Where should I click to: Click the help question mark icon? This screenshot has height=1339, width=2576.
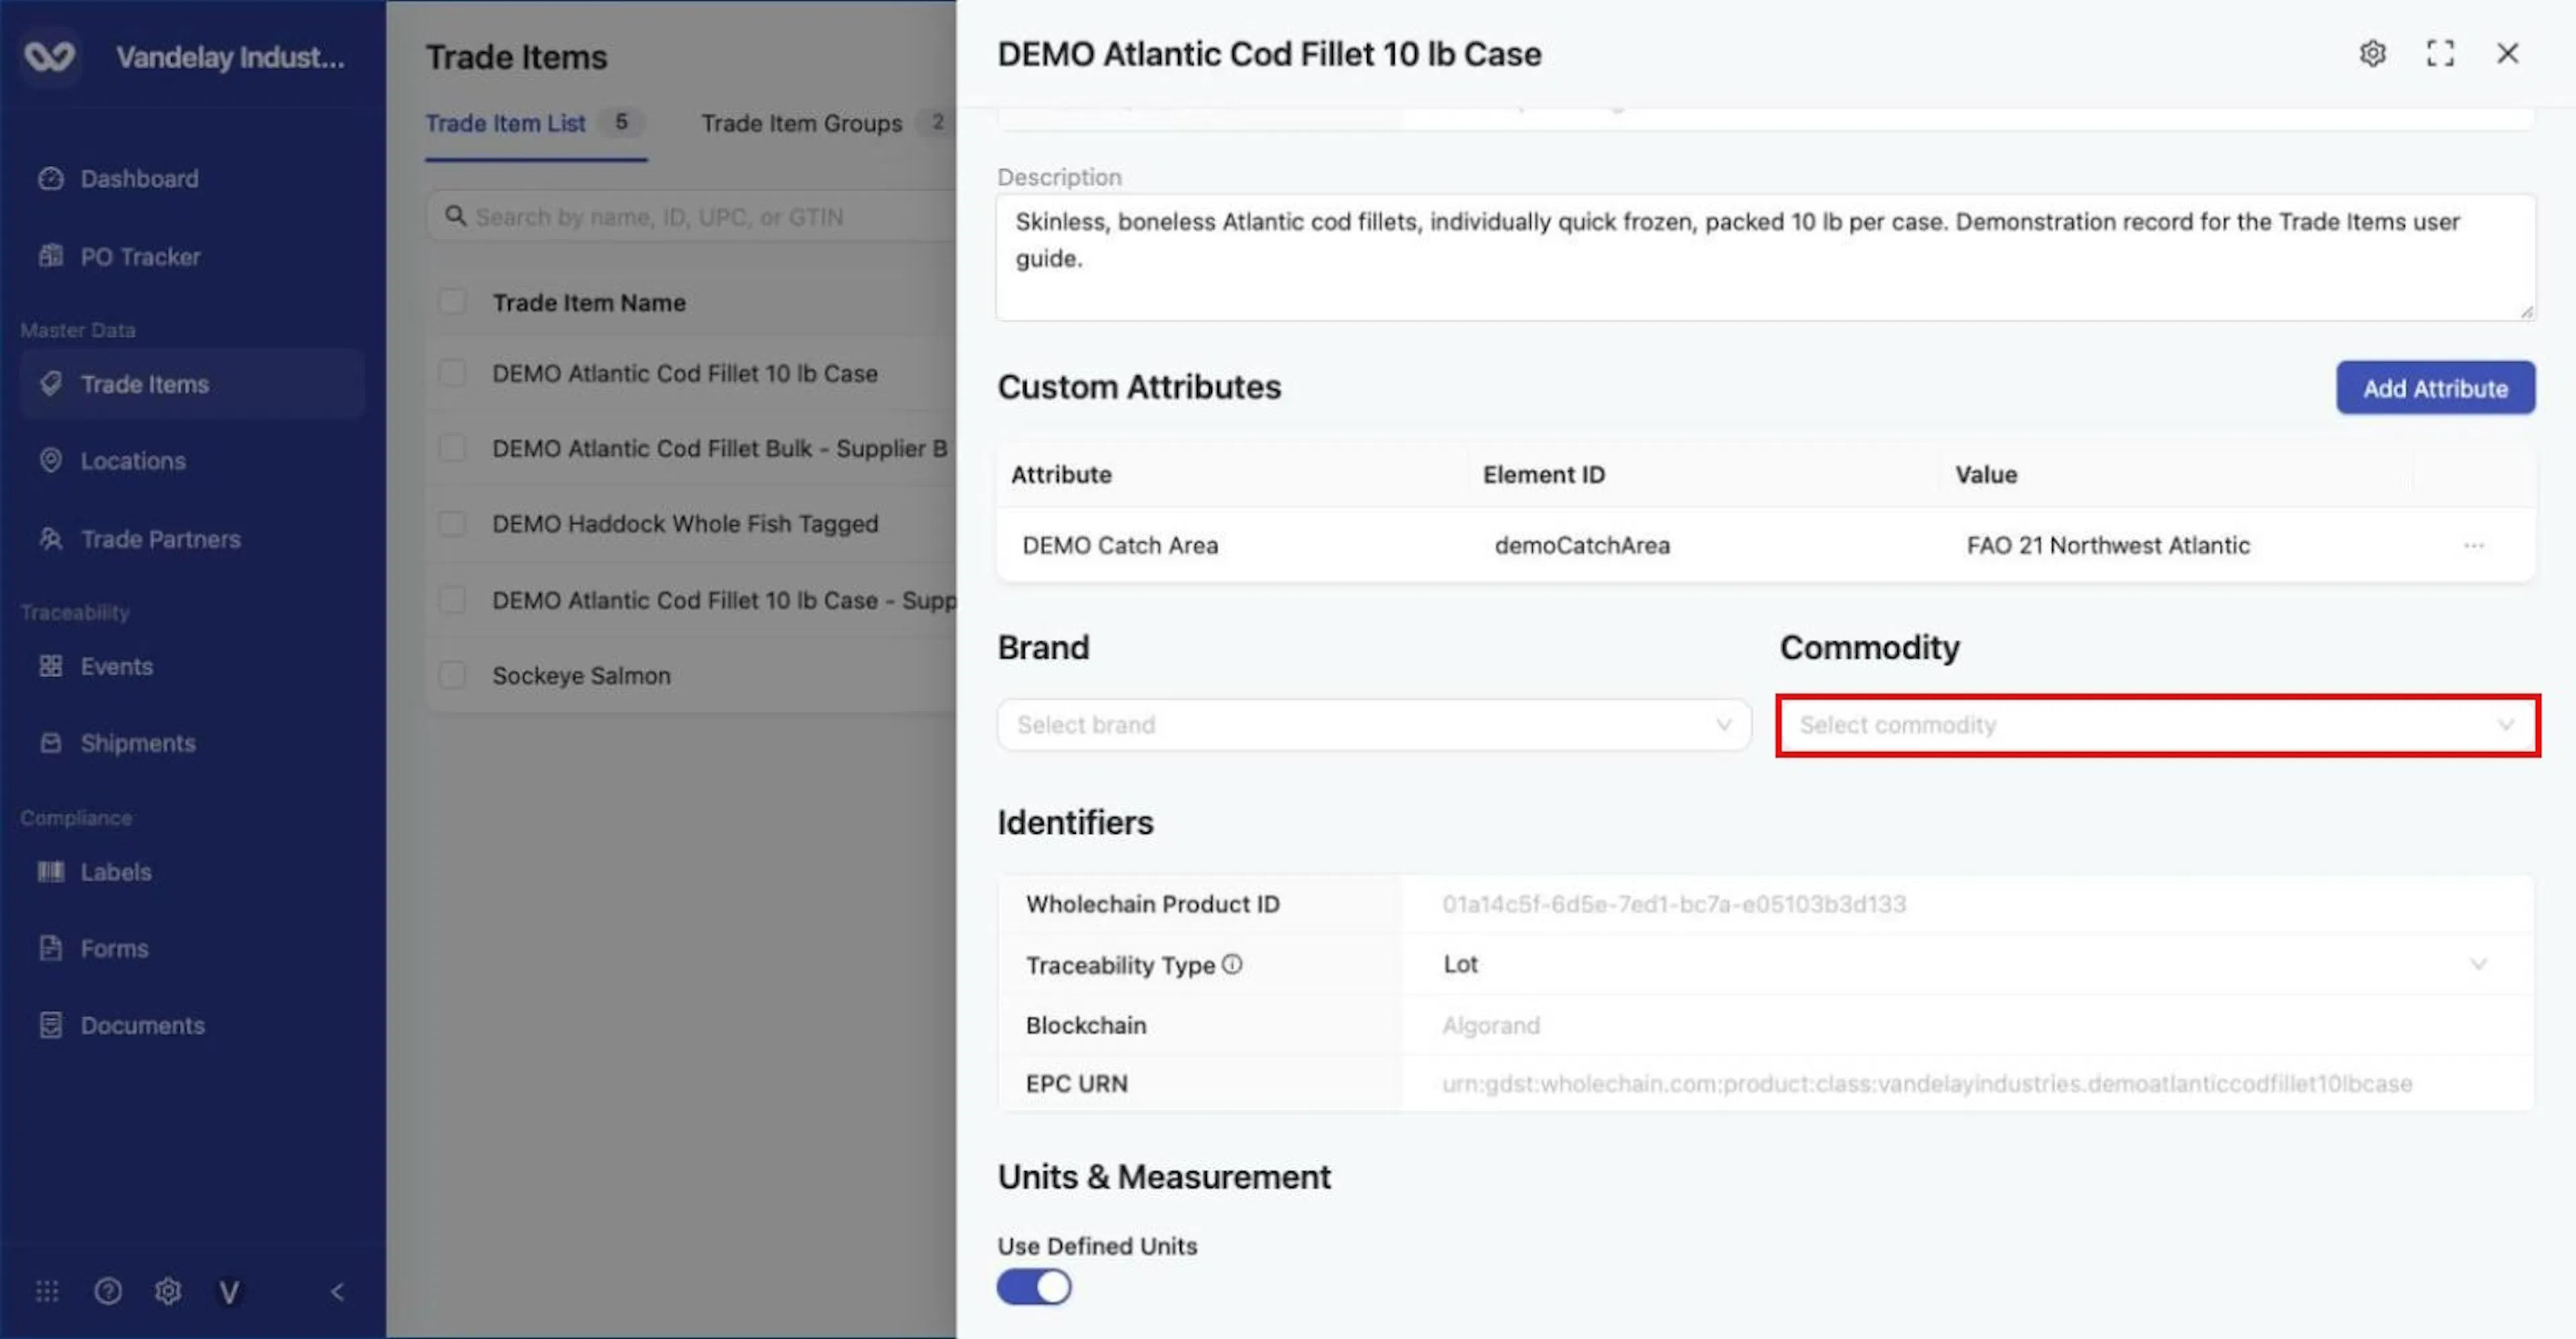click(x=108, y=1291)
